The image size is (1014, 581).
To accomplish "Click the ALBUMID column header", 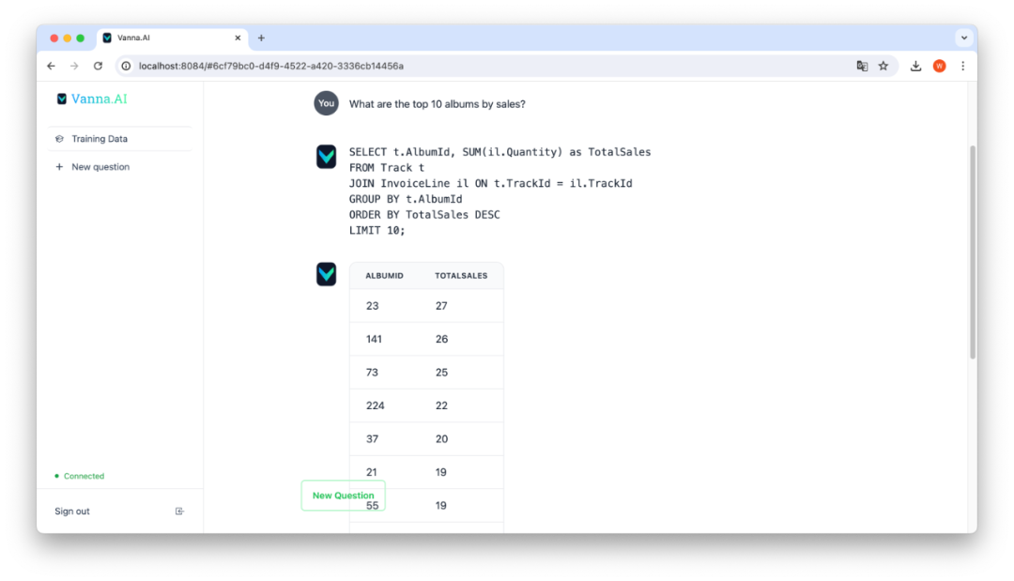I will point(384,276).
